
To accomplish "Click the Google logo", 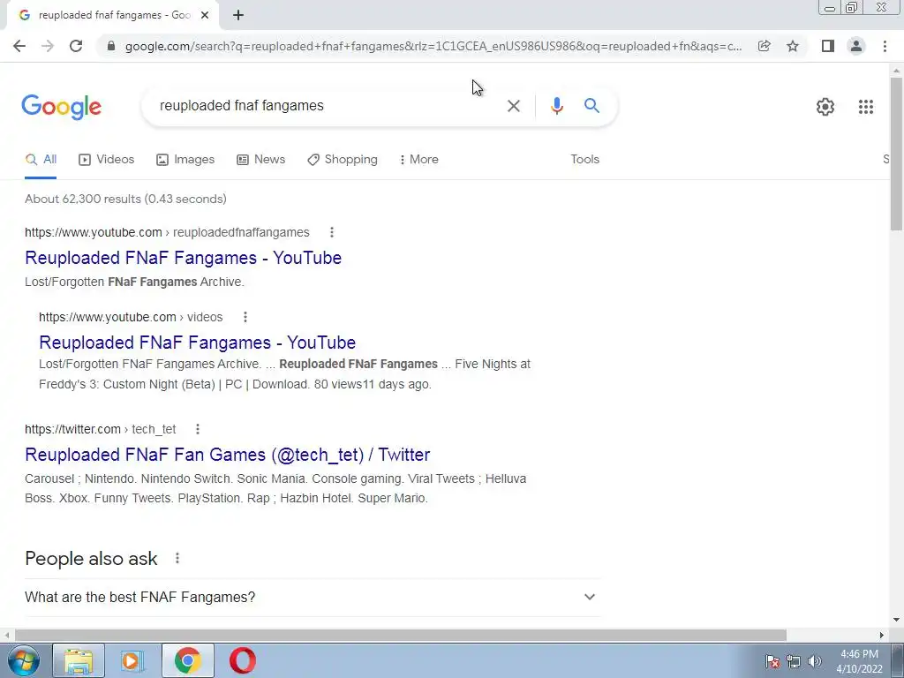I will [x=62, y=107].
